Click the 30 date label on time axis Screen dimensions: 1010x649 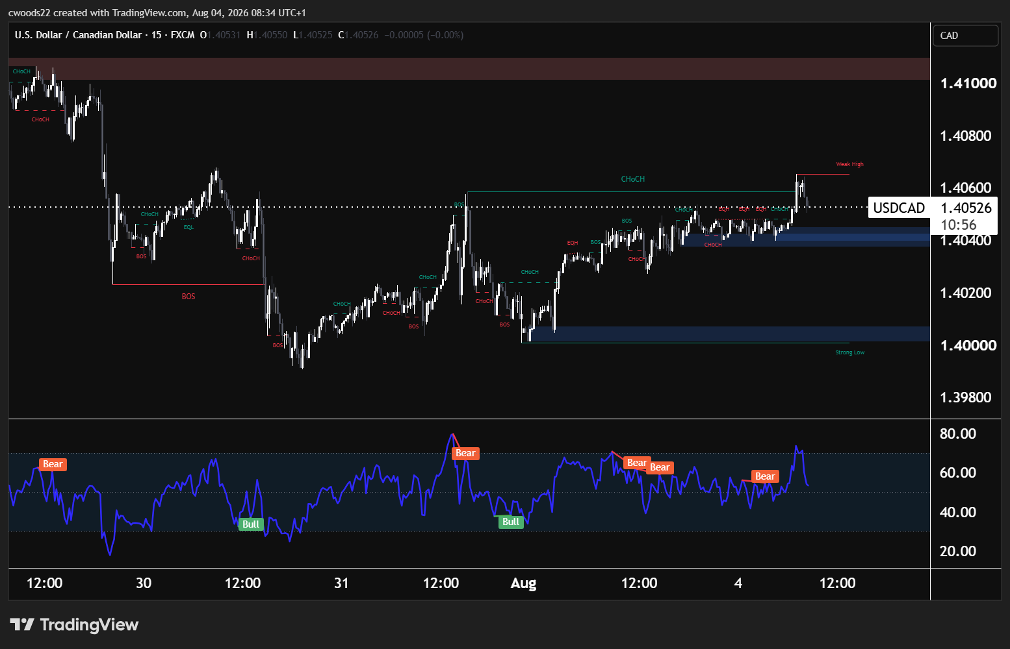click(x=144, y=583)
